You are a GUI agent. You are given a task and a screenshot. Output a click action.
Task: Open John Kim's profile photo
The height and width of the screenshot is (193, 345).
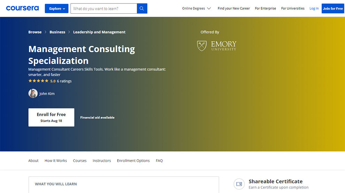[33, 94]
